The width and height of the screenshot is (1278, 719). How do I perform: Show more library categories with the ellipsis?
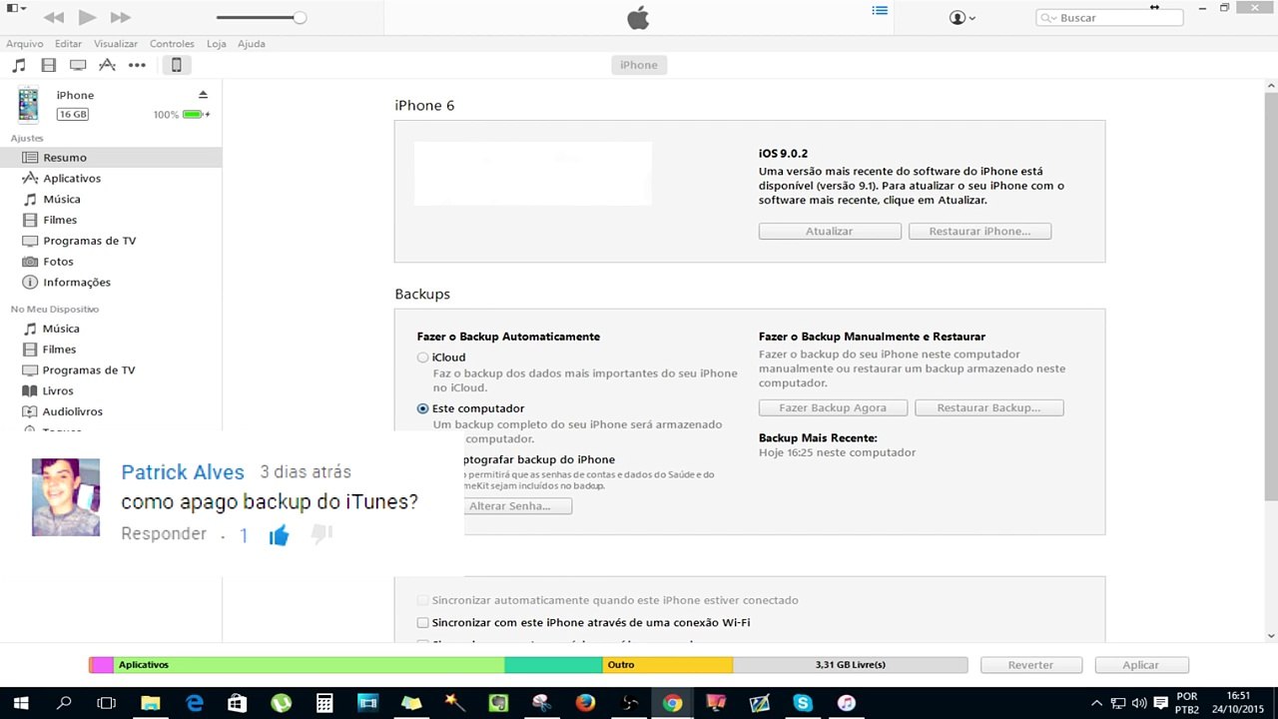pyautogui.click(x=137, y=65)
